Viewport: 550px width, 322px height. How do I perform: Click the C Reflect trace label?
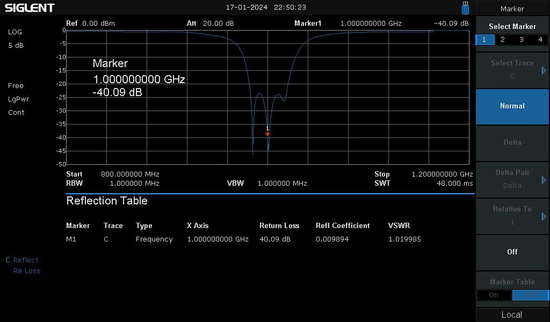22,260
